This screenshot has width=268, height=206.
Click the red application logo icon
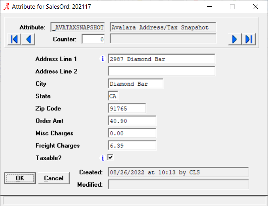[6, 6]
